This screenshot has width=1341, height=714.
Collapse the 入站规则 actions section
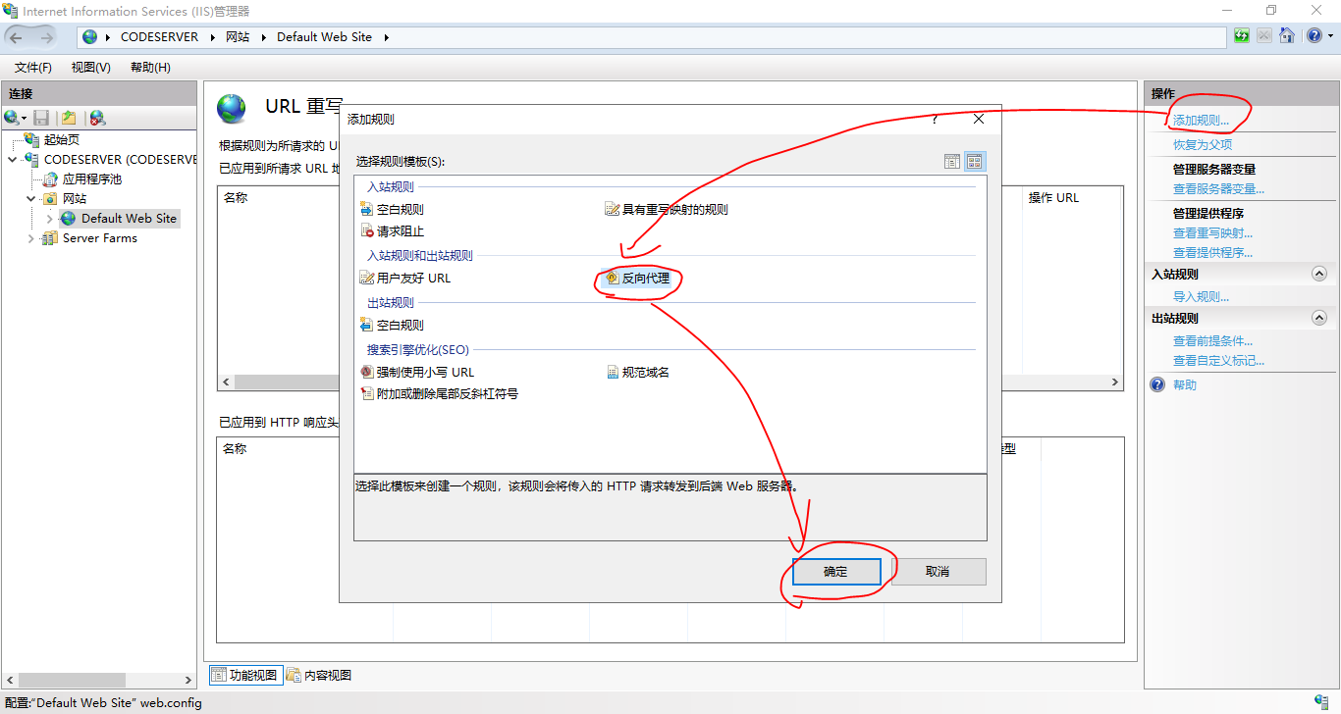pos(1318,275)
